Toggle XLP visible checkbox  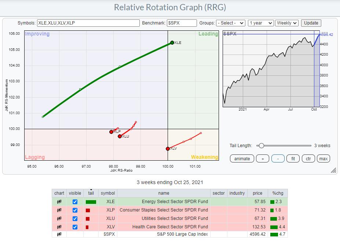click(x=75, y=210)
